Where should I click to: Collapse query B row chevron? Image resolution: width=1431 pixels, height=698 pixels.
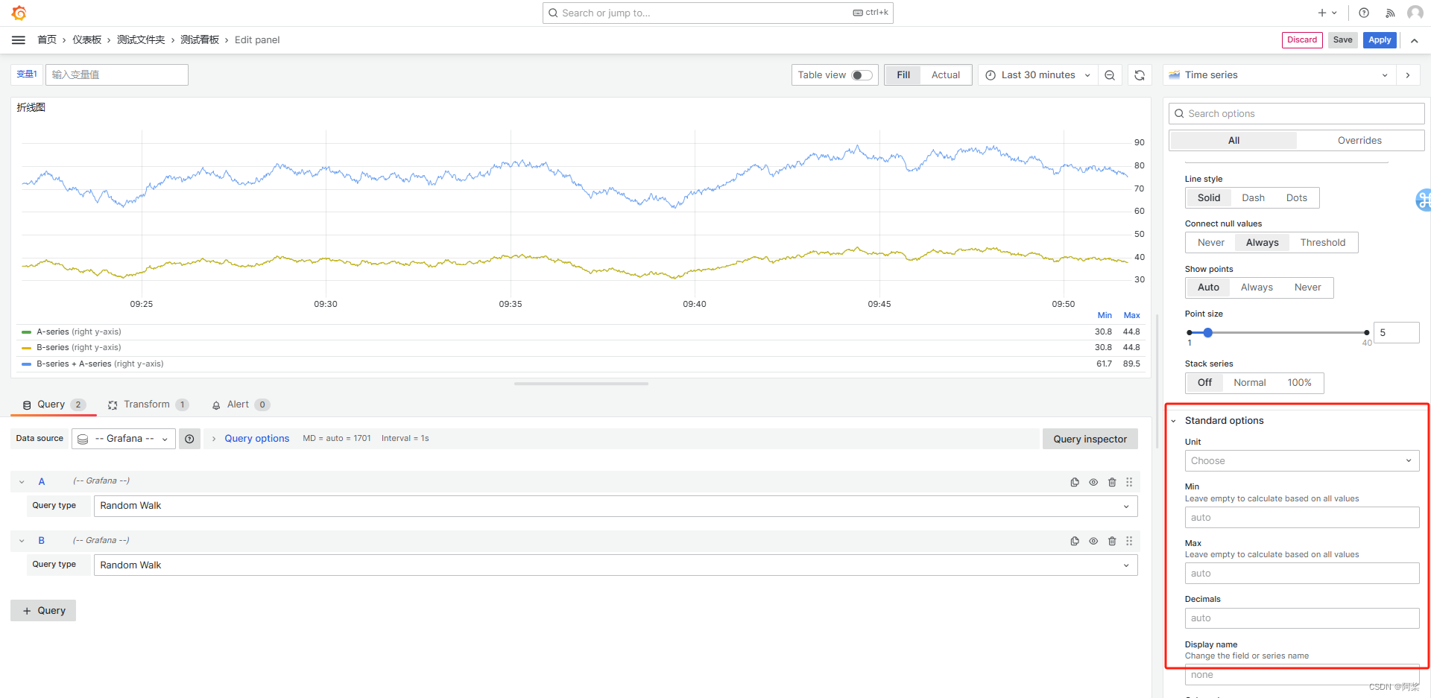(22, 541)
